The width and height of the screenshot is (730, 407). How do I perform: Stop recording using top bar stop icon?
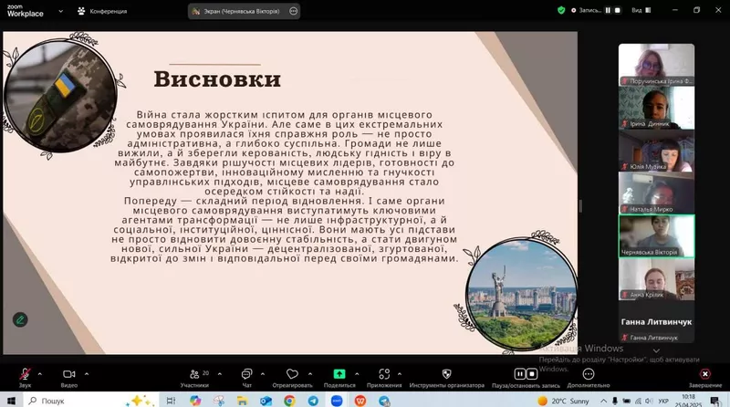618,10
